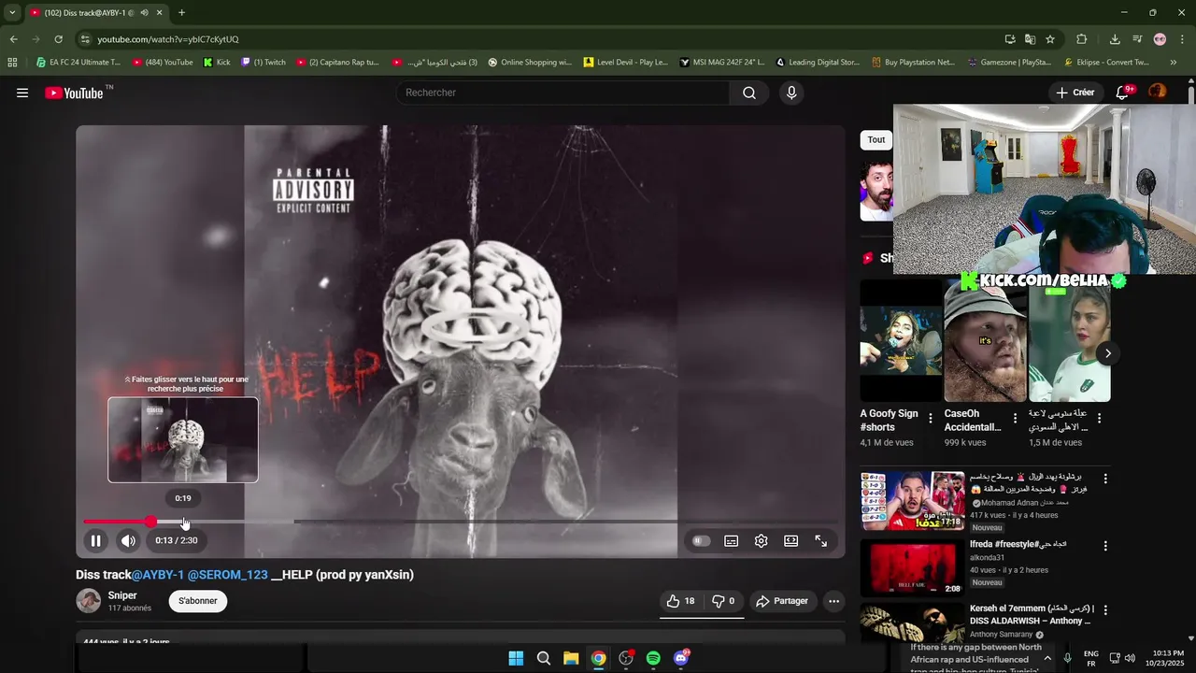Show more bookmarks chevron
This screenshot has height=673, width=1196.
[x=1174, y=63]
